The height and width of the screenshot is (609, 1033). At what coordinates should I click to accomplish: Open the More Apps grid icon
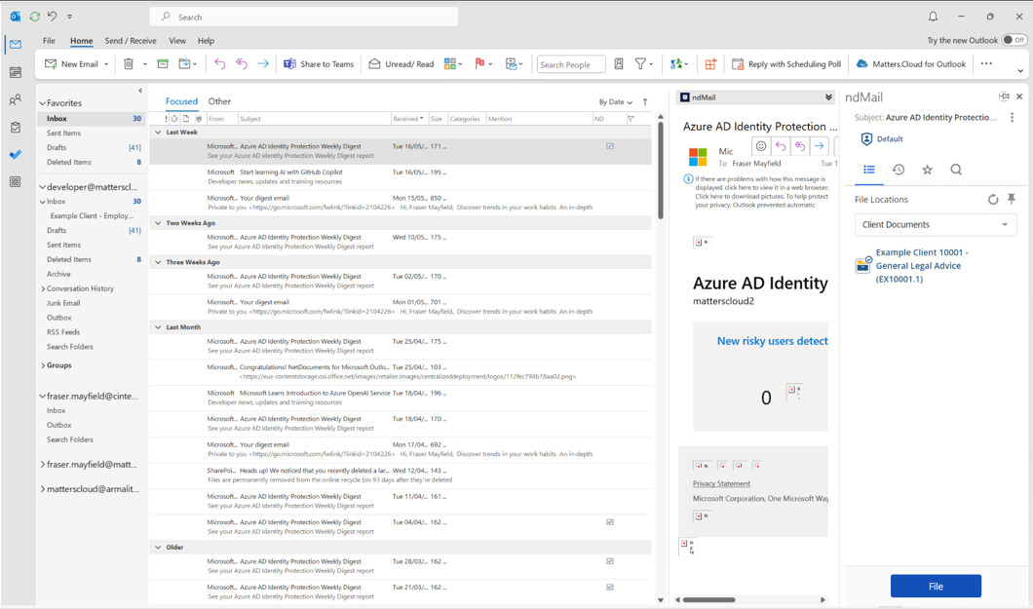pos(16,181)
